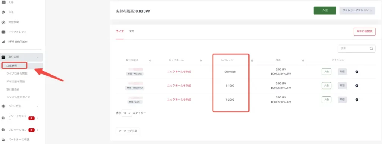Open マイウォレット in the sidebar
This screenshot has height=144, width=382.
[x=17, y=32]
